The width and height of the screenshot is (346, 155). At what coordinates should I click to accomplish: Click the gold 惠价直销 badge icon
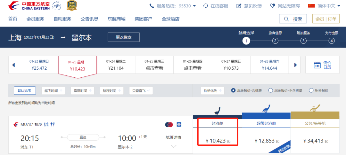point(72,5)
